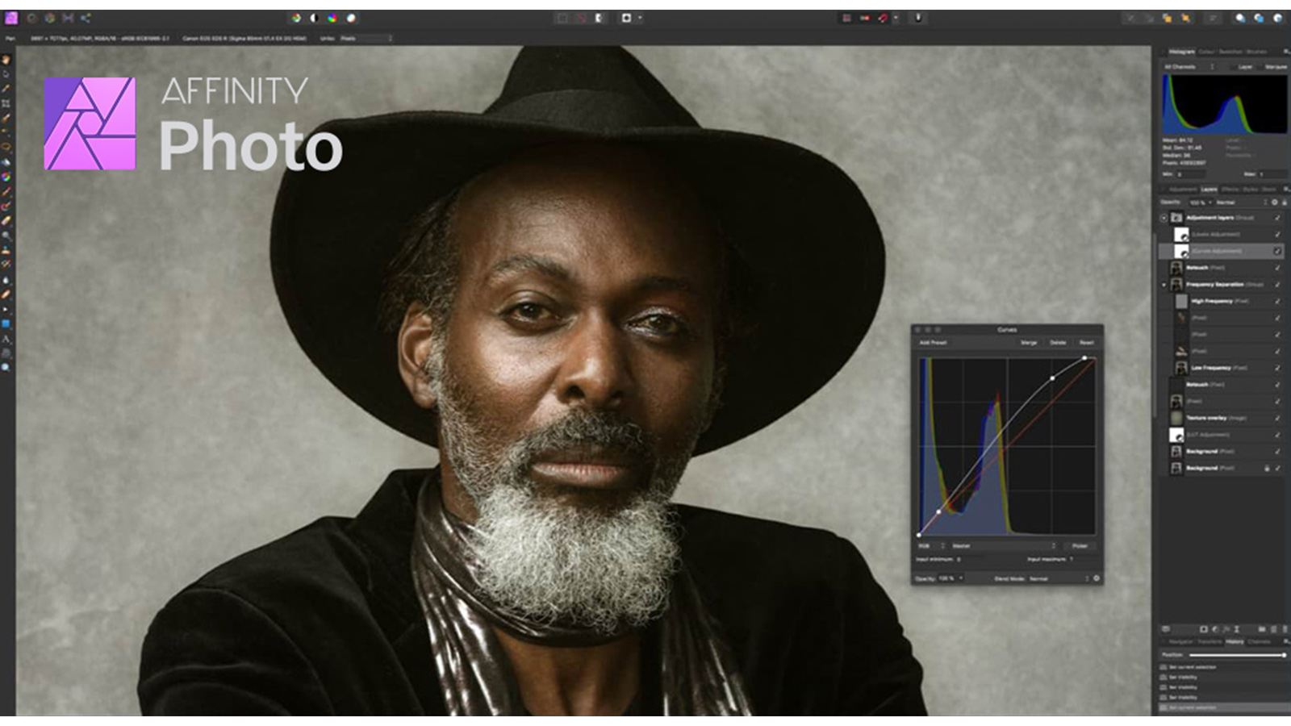Image resolution: width=1291 pixels, height=726 pixels.
Task: Collapse the Frequency Separation group
Action: click(x=1164, y=284)
